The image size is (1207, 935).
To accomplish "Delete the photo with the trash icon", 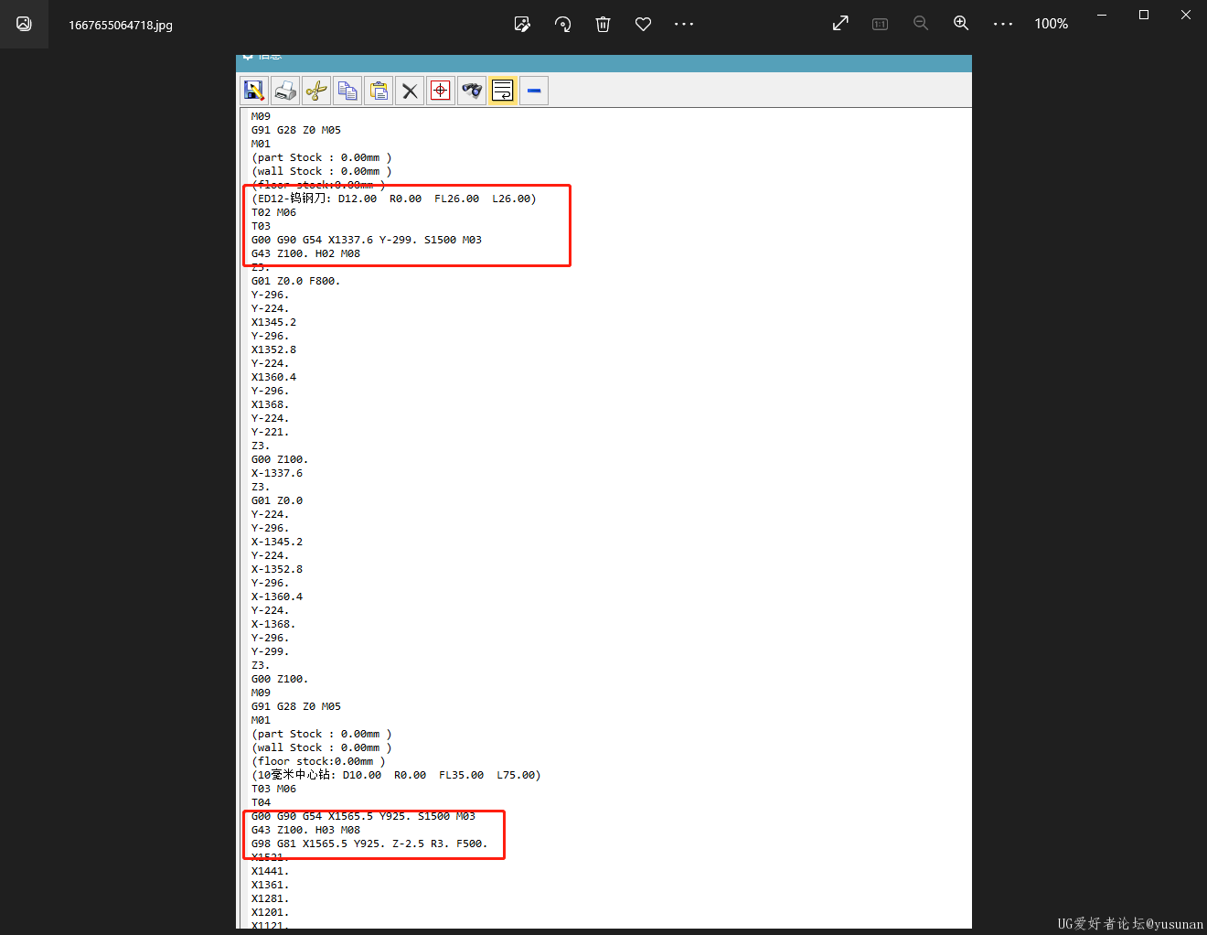I will coord(603,24).
